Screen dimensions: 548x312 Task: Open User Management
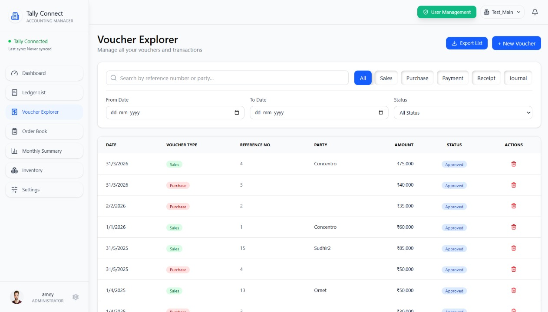tap(447, 12)
